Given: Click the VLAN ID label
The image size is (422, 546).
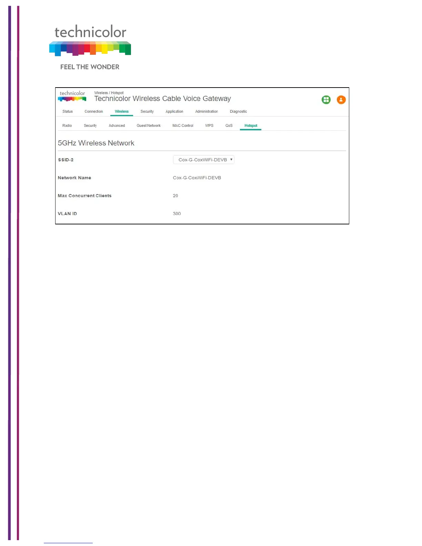Looking at the screenshot, I should coord(67,213).
